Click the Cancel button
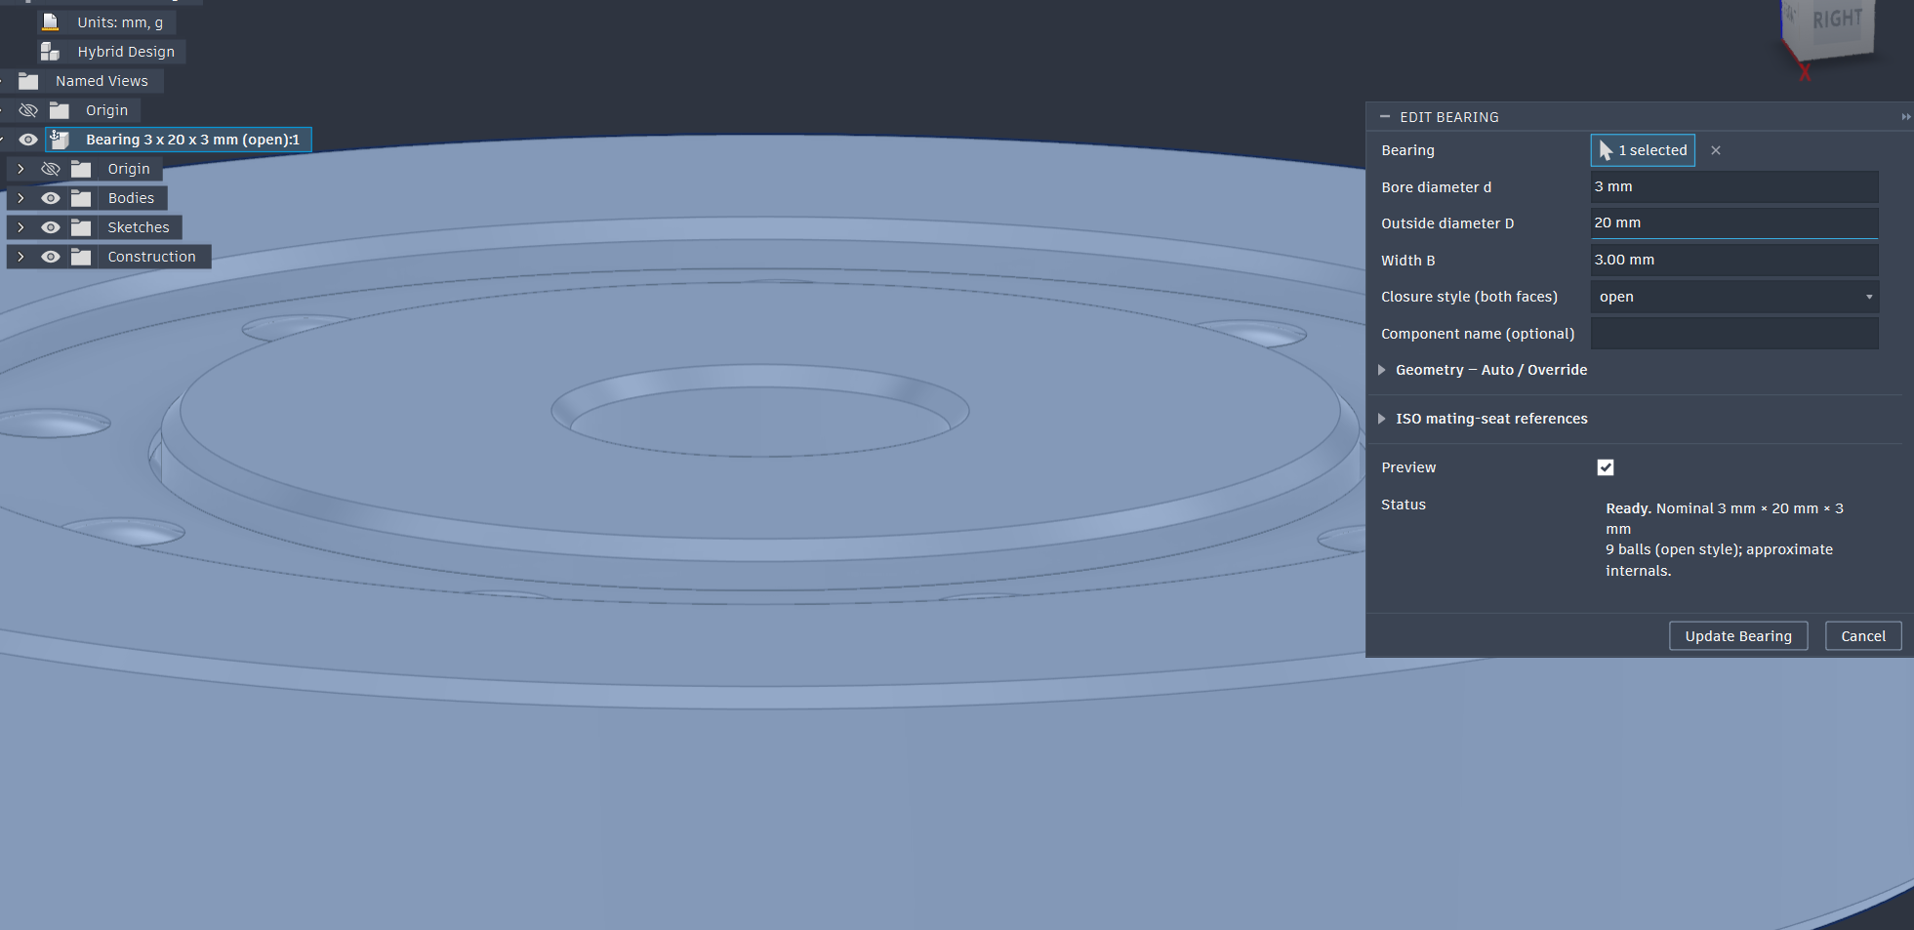Viewport: 1914px width, 930px height. 1863,636
